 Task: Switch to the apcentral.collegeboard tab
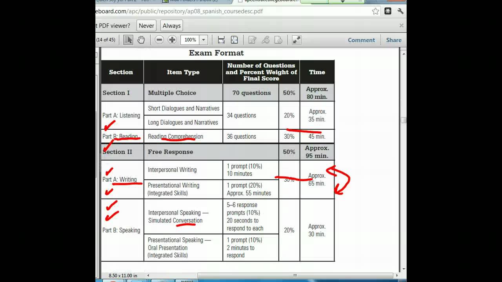tap(271, 1)
